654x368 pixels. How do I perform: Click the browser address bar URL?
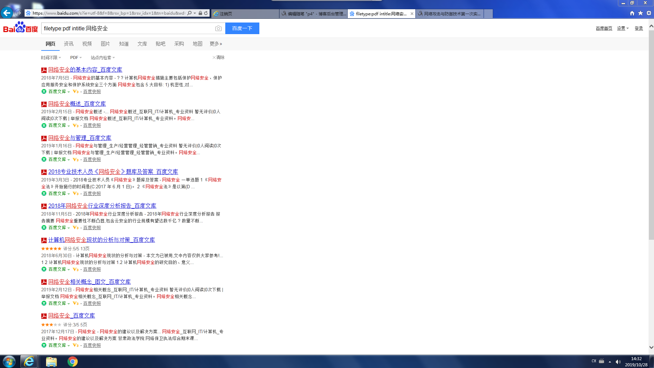tap(109, 13)
